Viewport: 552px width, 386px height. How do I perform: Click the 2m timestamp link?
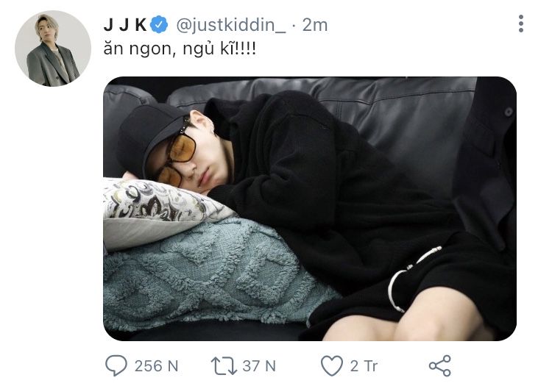click(315, 25)
